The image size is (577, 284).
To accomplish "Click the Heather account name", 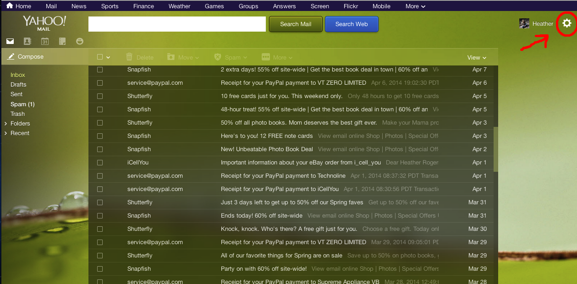I will (x=543, y=24).
